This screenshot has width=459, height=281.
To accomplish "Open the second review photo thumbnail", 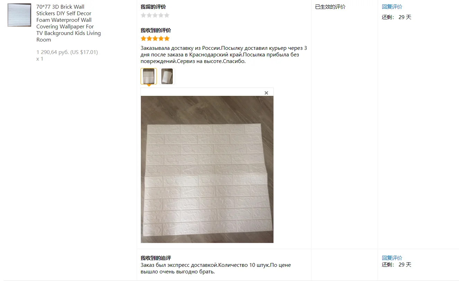I will tap(167, 76).
